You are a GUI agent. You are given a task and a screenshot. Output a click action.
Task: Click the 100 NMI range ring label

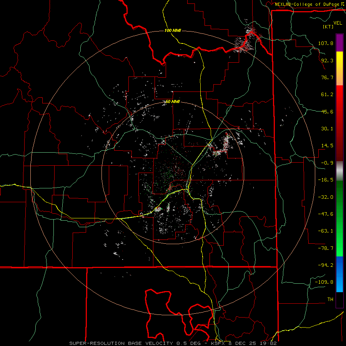pyautogui.click(x=173, y=30)
